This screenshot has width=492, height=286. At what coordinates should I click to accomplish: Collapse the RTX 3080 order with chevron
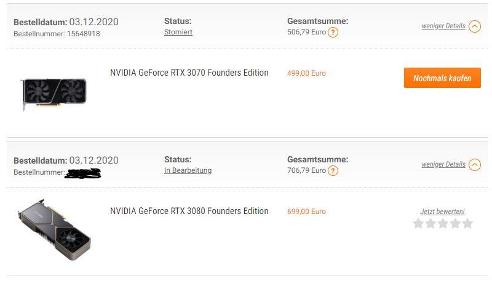pyautogui.click(x=474, y=165)
